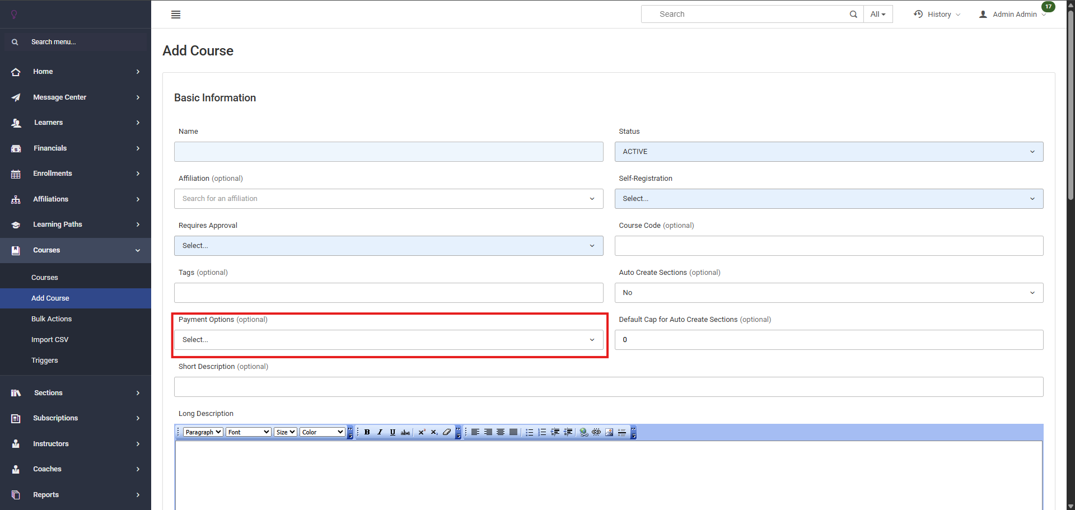The height and width of the screenshot is (510, 1075).
Task: Open the History menu
Action: tap(937, 14)
